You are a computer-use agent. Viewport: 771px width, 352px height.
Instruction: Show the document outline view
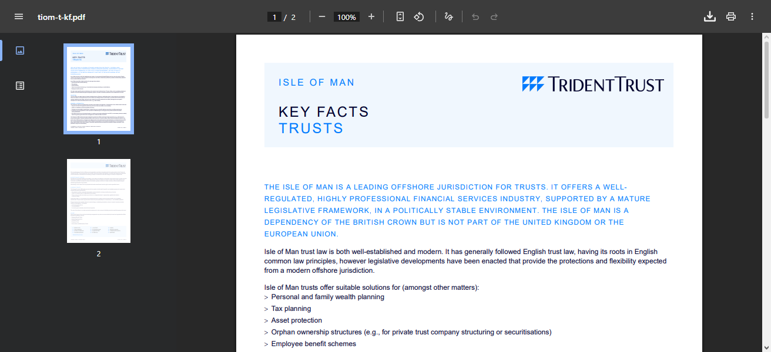tap(20, 85)
